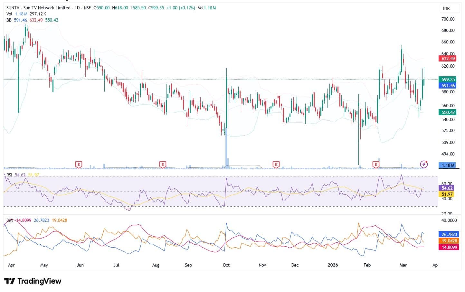Select the 660.00 price scale label
465x292 pixels.
(448, 42)
